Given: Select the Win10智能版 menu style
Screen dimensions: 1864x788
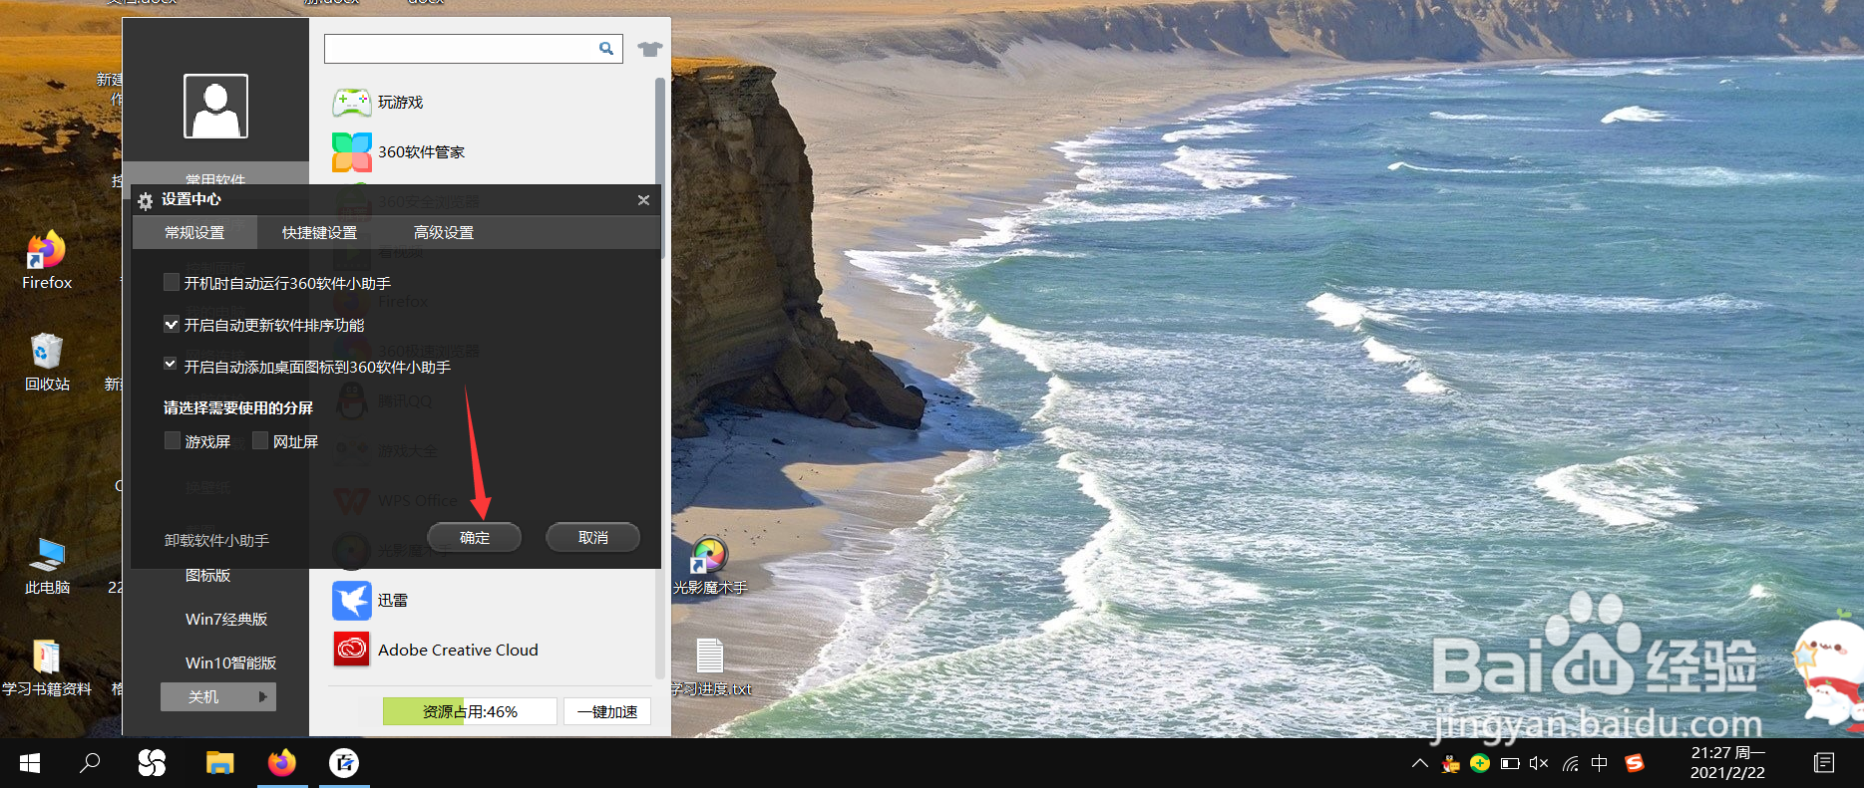Looking at the screenshot, I should tap(230, 662).
